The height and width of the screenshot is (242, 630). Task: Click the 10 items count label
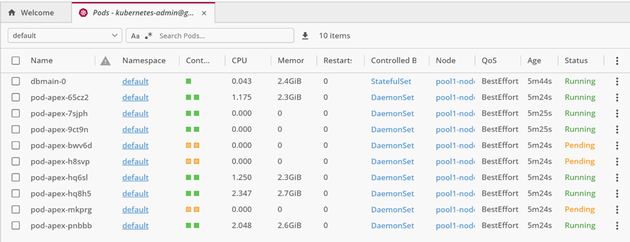(x=335, y=36)
